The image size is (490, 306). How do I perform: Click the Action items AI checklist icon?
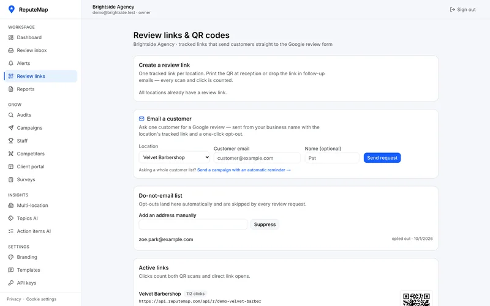11,231
